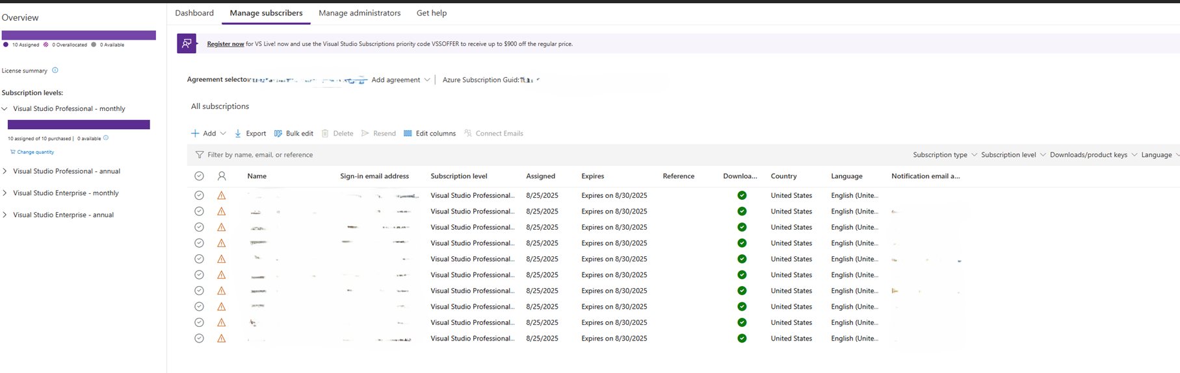Click the Reference column header
The height and width of the screenshot is (373, 1180).
point(678,176)
